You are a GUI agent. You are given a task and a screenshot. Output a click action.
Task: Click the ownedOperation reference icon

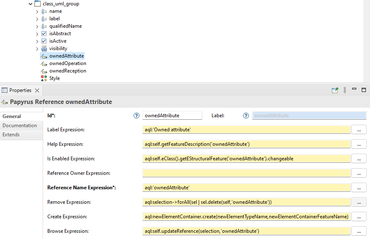tap(44, 63)
